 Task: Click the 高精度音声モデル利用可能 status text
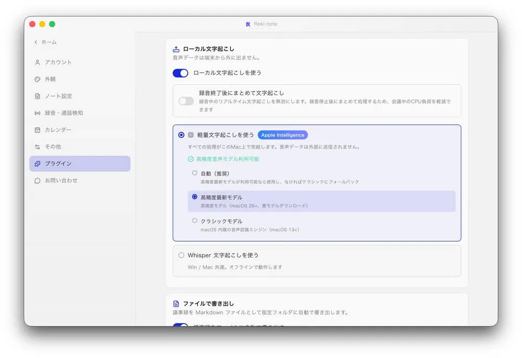click(228, 159)
